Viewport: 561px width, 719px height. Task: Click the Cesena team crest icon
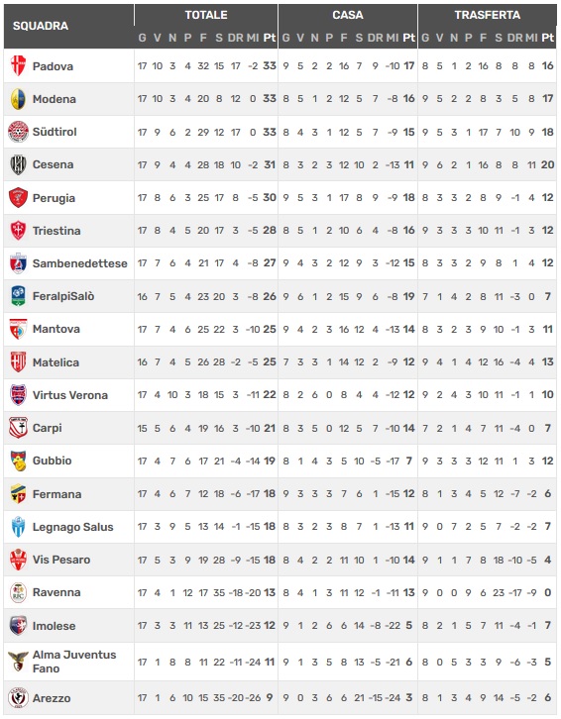coord(19,164)
